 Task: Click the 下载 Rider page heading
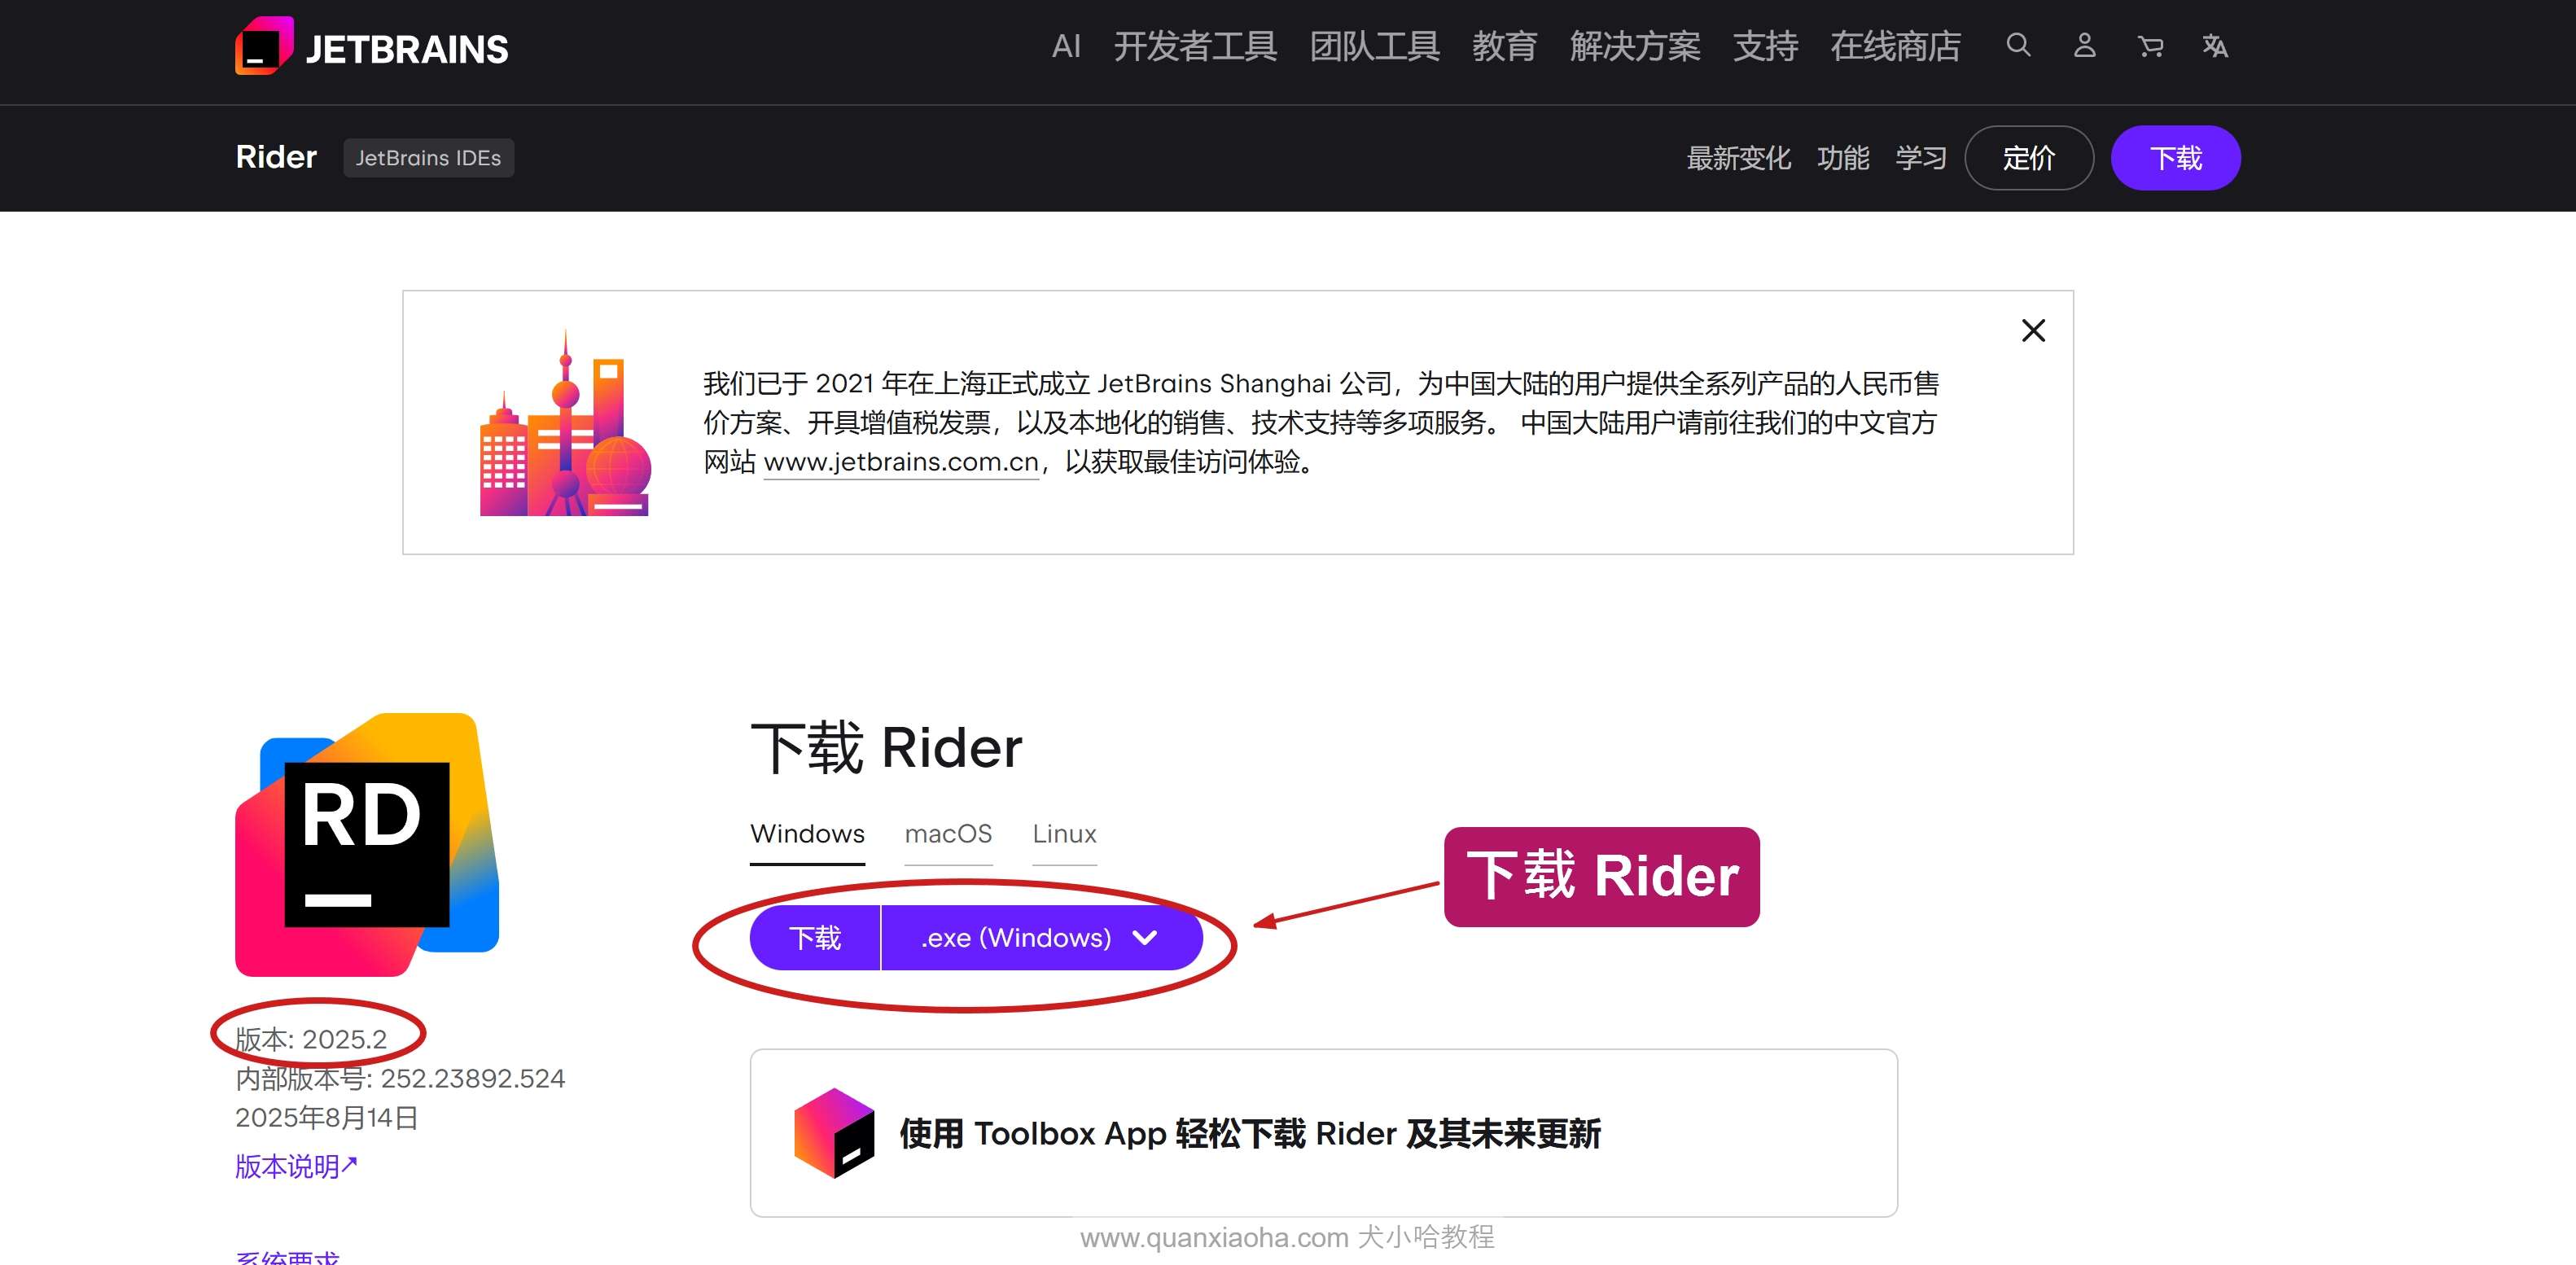[x=886, y=748]
